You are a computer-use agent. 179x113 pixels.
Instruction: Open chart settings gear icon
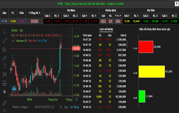click(x=76, y=99)
